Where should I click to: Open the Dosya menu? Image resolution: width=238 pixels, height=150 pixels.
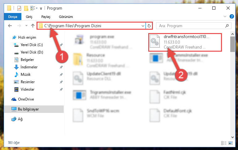tap(13, 17)
